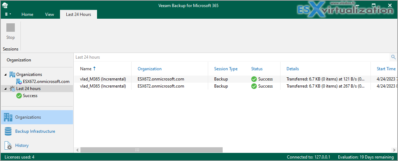This screenshot has height=161, width=398.
Task: Select the Last 24 Hours ribbon tab
Action: [x=78, y=14]
